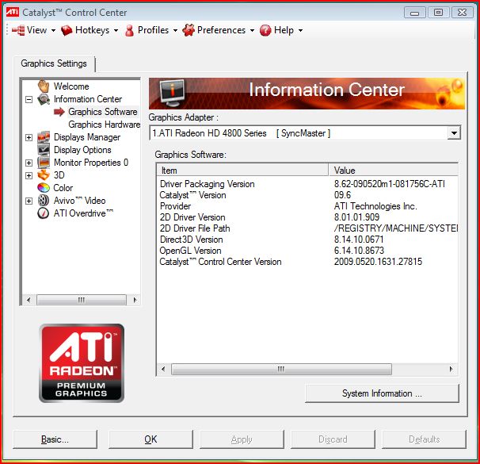This screenshot has width=480, height=464.
Task: Select Graphics Software in the tree
Action: (103, 112)
